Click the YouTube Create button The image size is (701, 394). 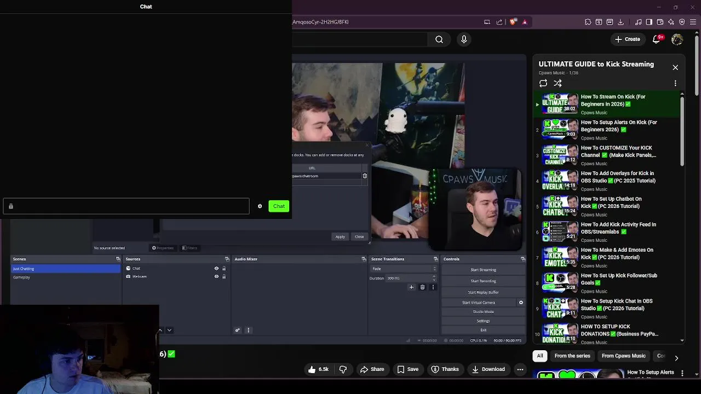628,39
